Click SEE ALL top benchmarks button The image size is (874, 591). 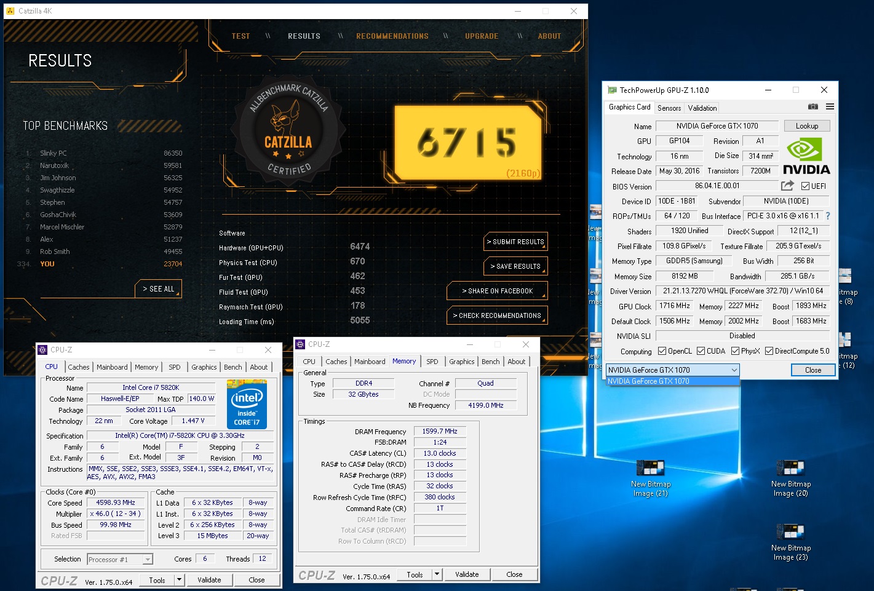[x=158, y=288]
